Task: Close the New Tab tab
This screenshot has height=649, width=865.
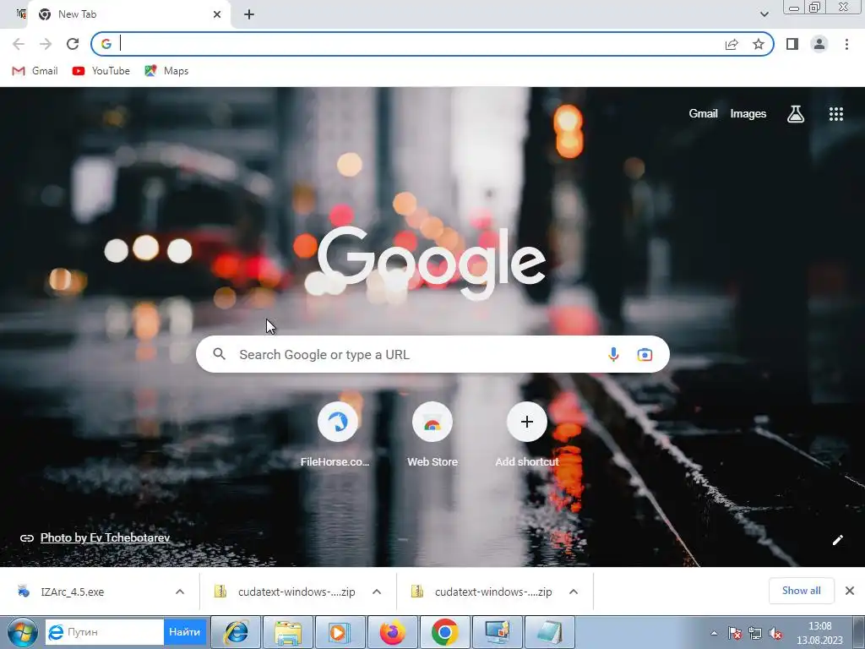Action: (217, 14)
